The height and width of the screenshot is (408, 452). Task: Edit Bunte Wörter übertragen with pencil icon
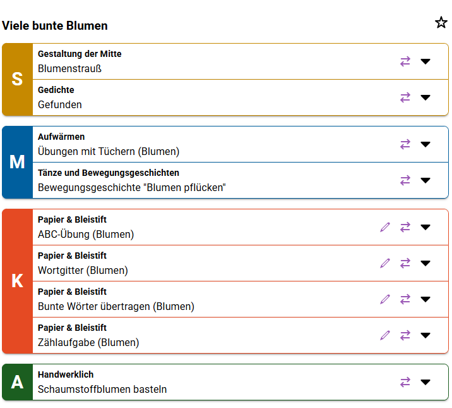(385, 299)
